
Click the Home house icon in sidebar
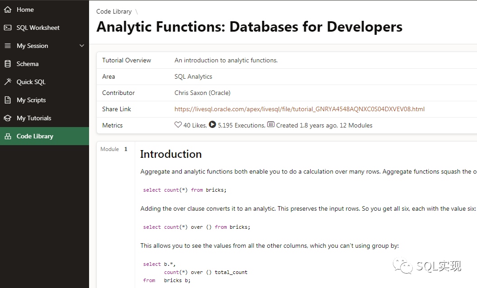coord(8,9)
